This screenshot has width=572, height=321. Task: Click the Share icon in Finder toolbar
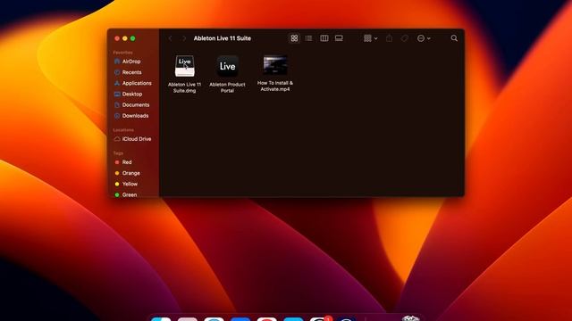click(390, 38)
